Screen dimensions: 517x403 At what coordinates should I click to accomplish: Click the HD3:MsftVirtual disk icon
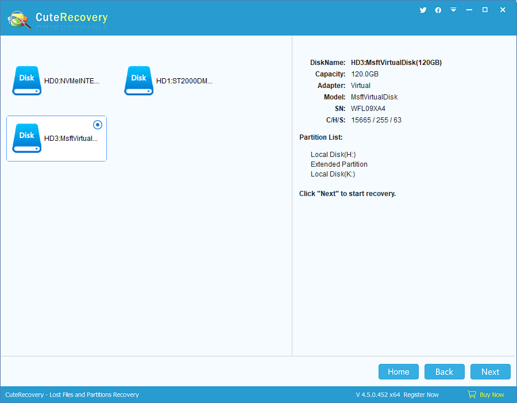(x=26, y=139)
